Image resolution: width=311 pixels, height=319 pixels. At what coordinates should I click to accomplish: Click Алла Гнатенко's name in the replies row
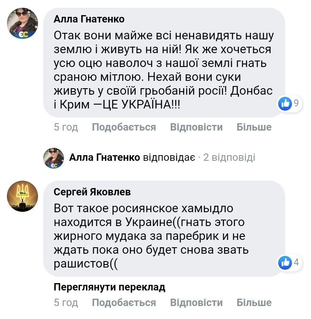pyautogui.click(x=104, y=157)
